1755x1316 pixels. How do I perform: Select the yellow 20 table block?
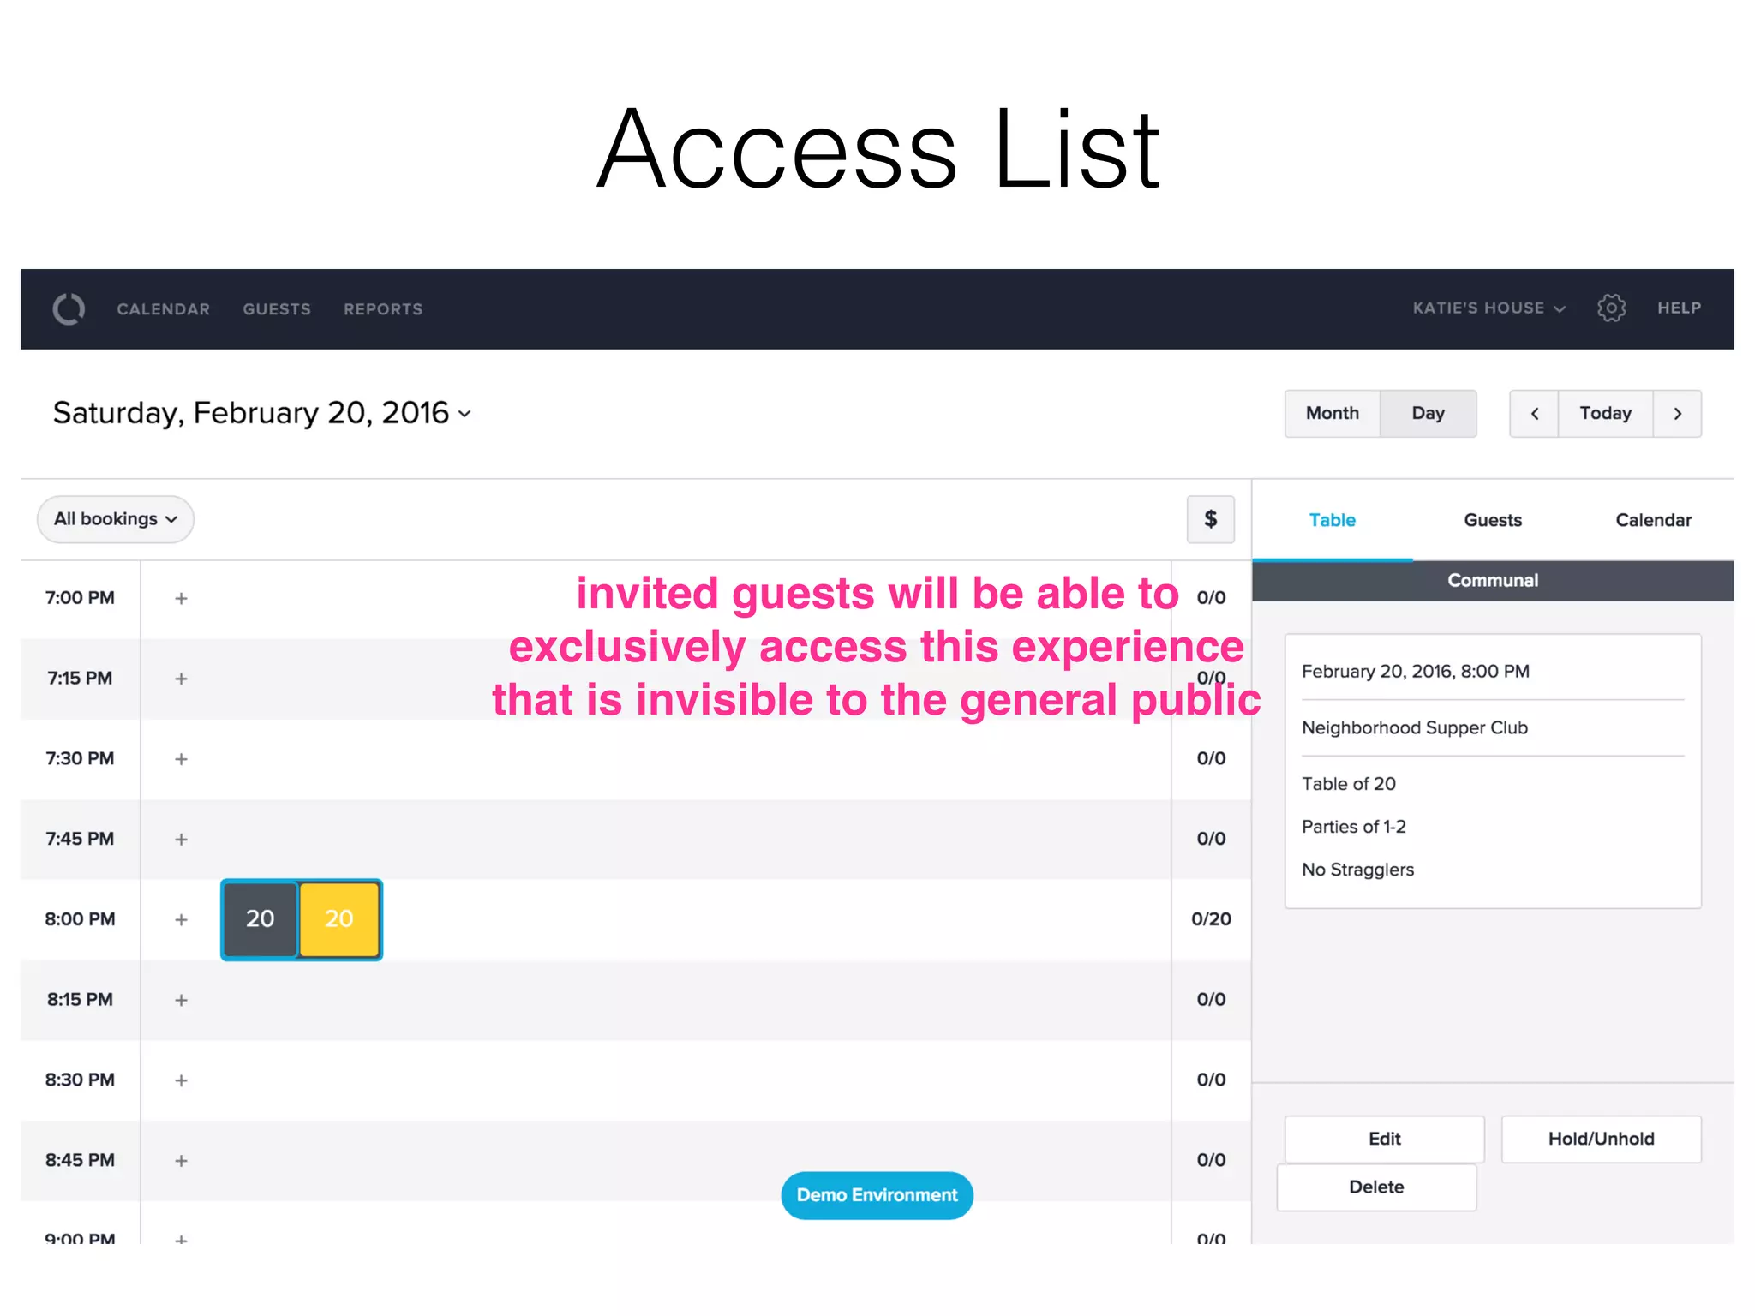(x=339, y=919)
